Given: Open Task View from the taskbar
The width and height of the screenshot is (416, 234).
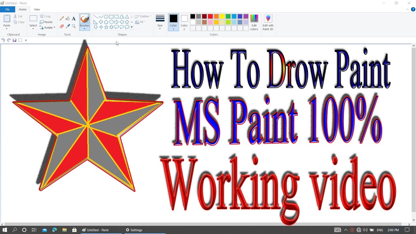Looking at the screenshot, I should (x=34, y=230).
